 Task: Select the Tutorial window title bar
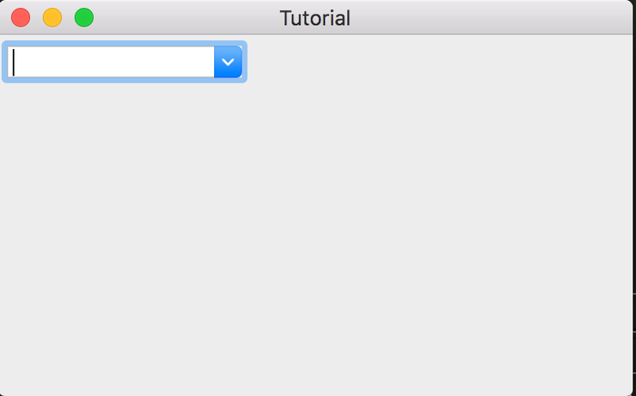473,17
